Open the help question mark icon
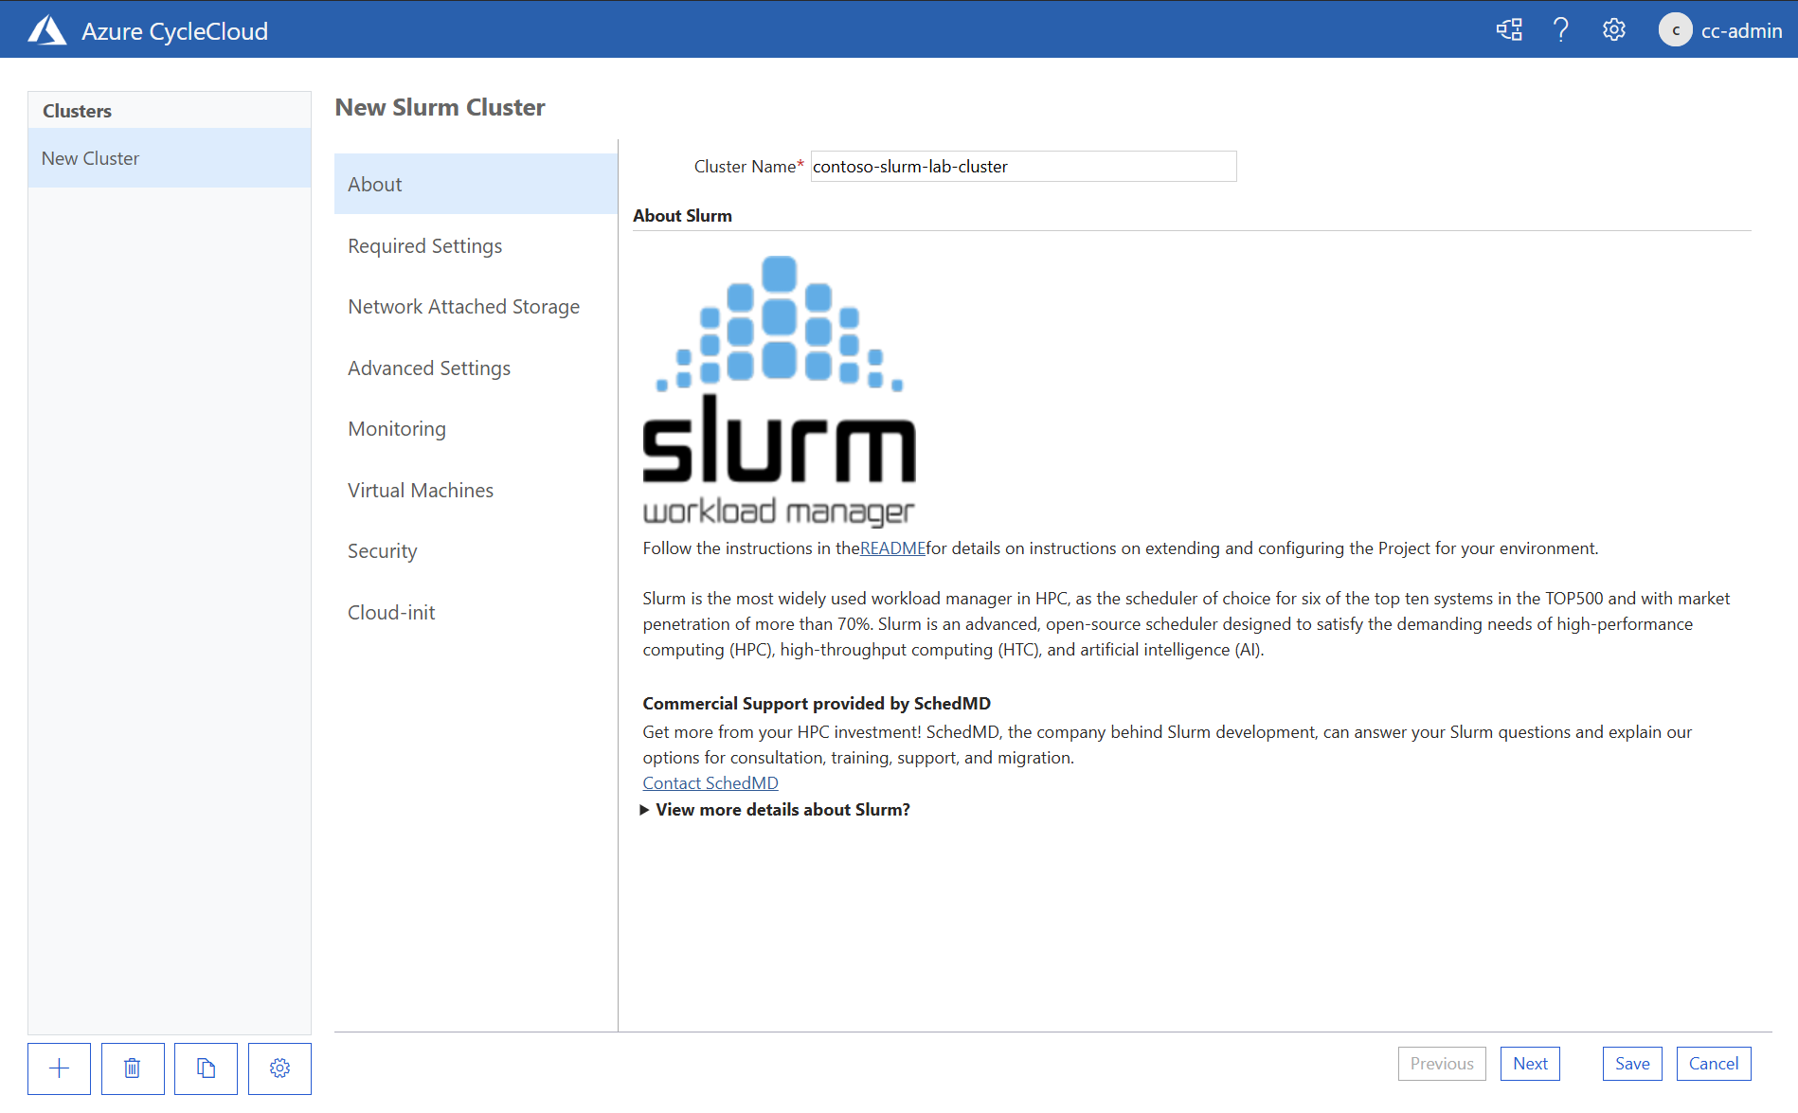 (x=1561, y=30)
